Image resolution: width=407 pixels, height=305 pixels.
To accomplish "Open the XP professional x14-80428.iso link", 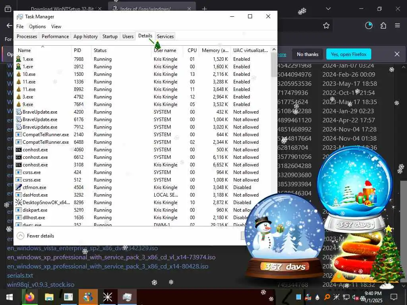I will pos(108,266).
